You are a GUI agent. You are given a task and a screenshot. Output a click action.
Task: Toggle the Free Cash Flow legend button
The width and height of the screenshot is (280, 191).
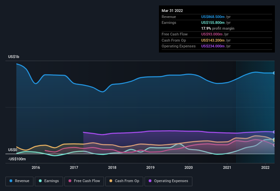click(84, 181)
